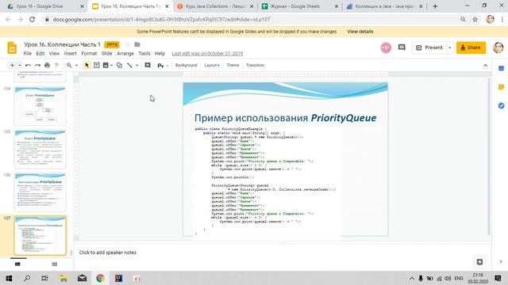Open Keep side panel icon

tap(501, 87)
